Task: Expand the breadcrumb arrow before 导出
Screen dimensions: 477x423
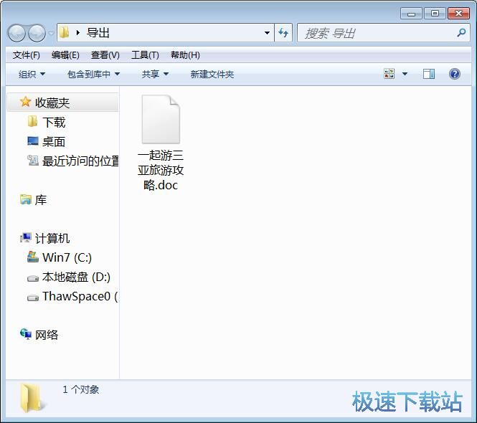Action: click(78, 32)
